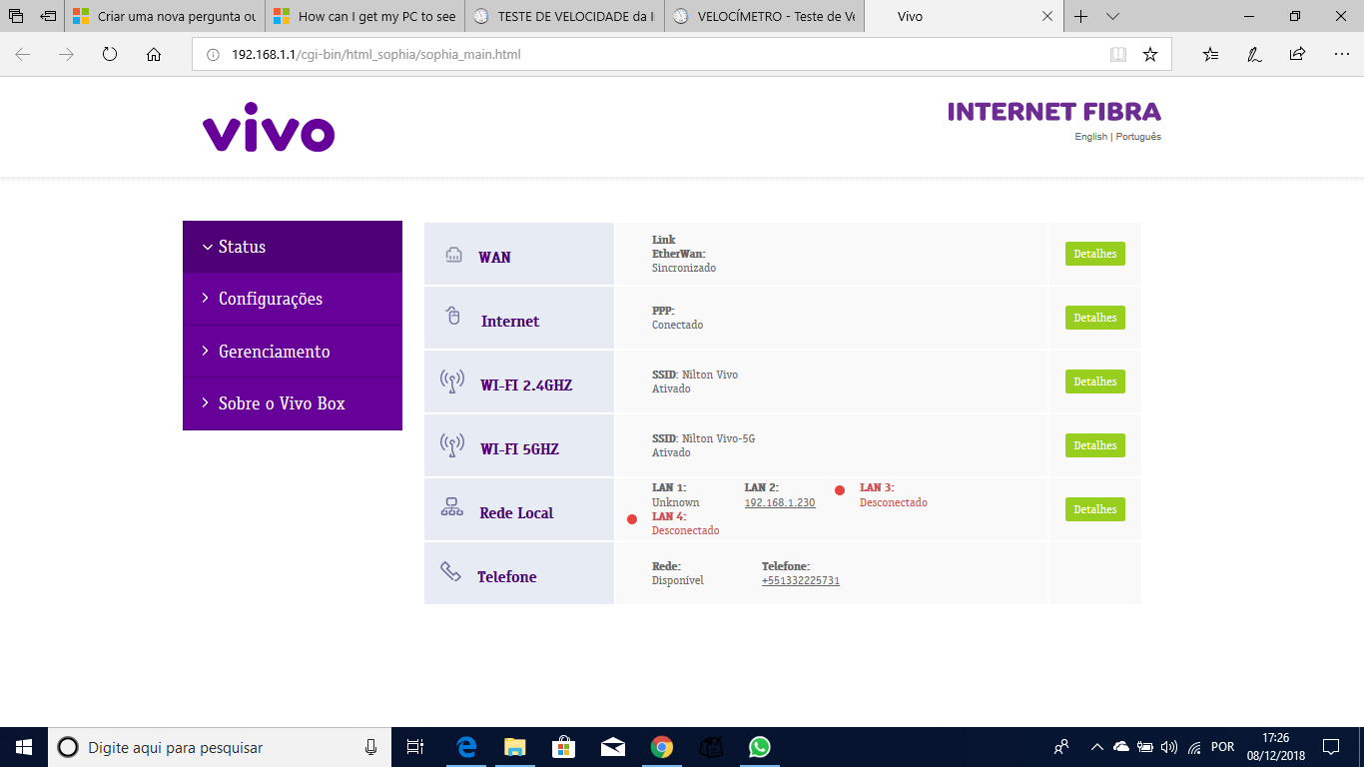Click the LAN 3 Desconectado status
The image size is (1364, 767).
[x=894, y=502]
